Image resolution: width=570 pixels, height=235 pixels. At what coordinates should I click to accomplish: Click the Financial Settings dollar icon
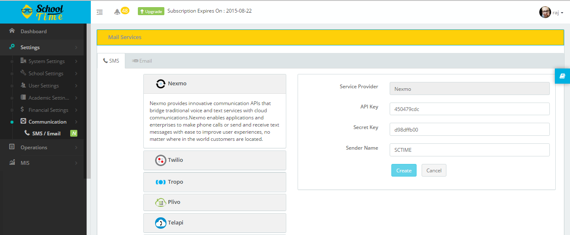22,109
